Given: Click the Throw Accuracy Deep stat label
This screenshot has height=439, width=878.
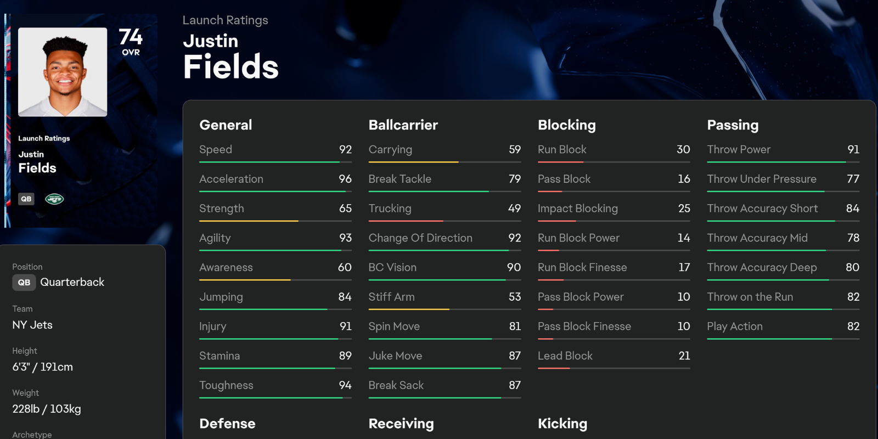Looking at the screenshot, I should point(762,267).
